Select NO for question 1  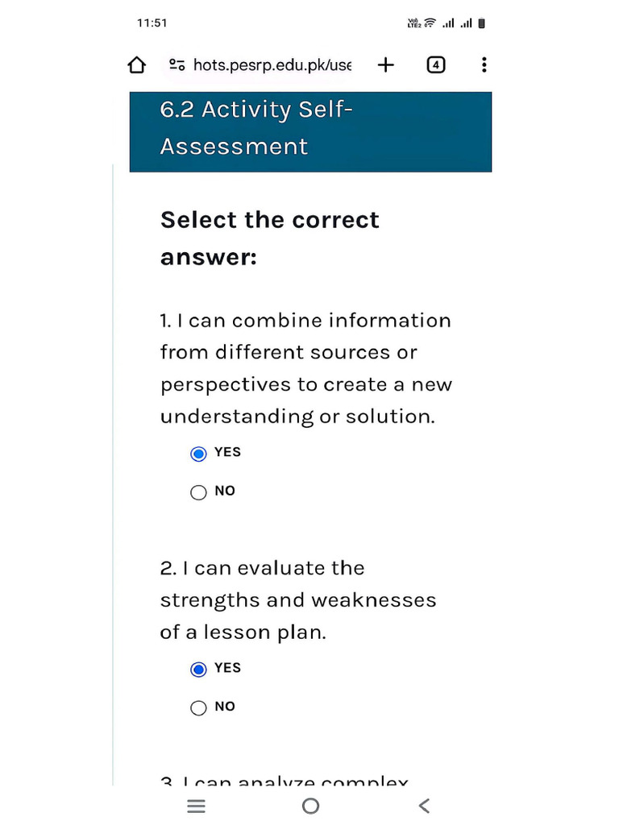pos(199,492)
